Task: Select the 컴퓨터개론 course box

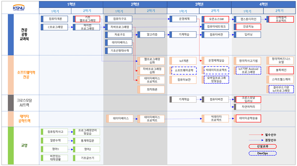Action: pos(54,19)
